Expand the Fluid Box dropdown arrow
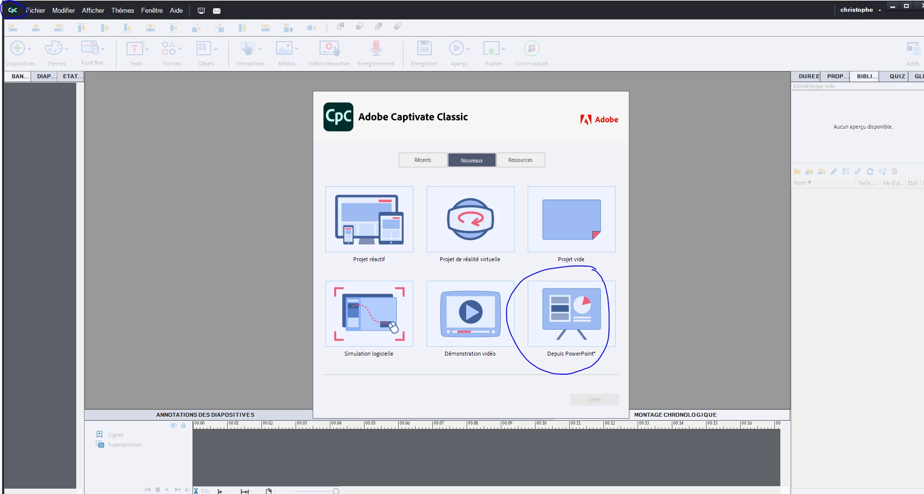This screenshot has height=494, width=924. point(103,49)
